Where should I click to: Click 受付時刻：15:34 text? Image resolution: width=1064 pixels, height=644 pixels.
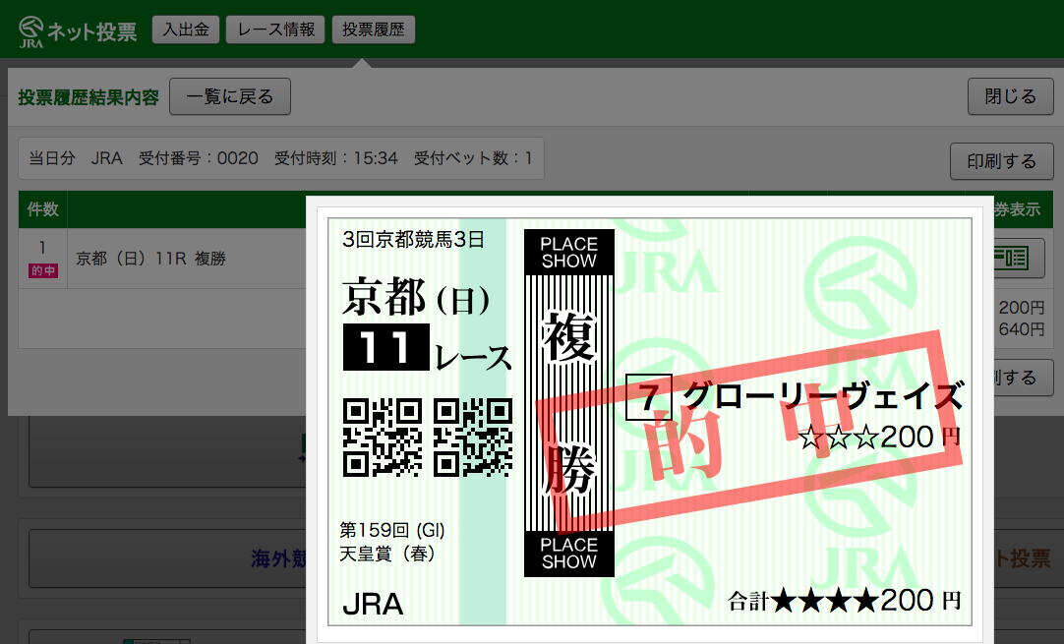click(x=336, y=158)
